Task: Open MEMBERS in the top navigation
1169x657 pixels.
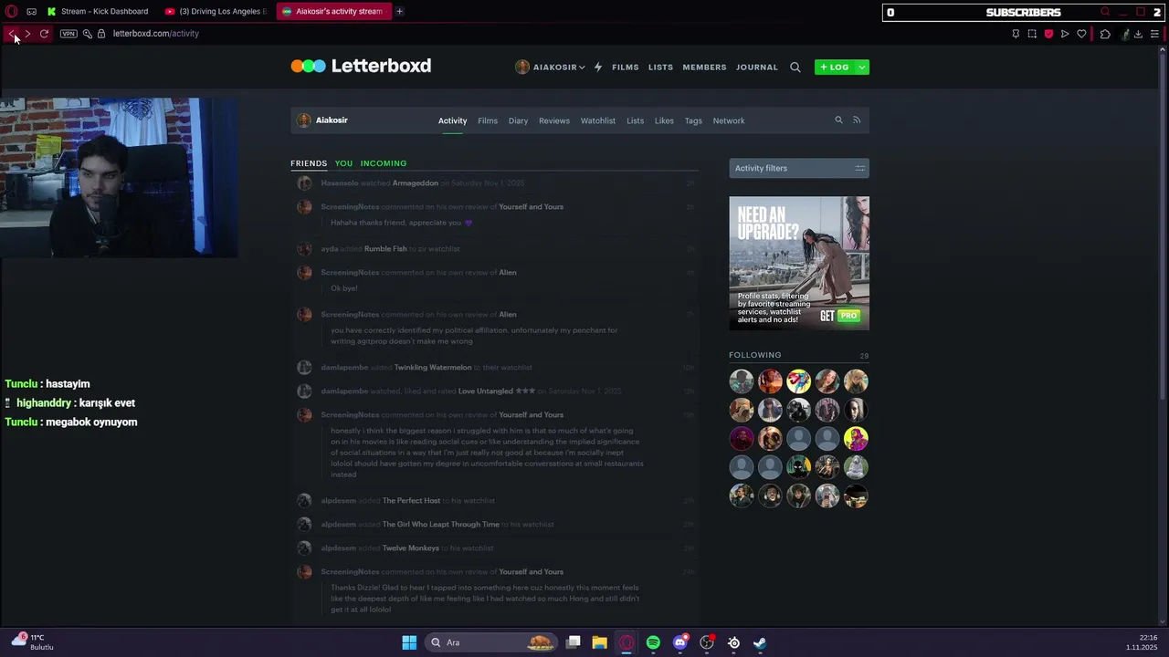Action: (704, 67)
